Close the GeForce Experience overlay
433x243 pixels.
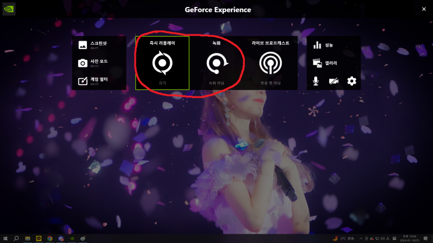coord(424,9)
